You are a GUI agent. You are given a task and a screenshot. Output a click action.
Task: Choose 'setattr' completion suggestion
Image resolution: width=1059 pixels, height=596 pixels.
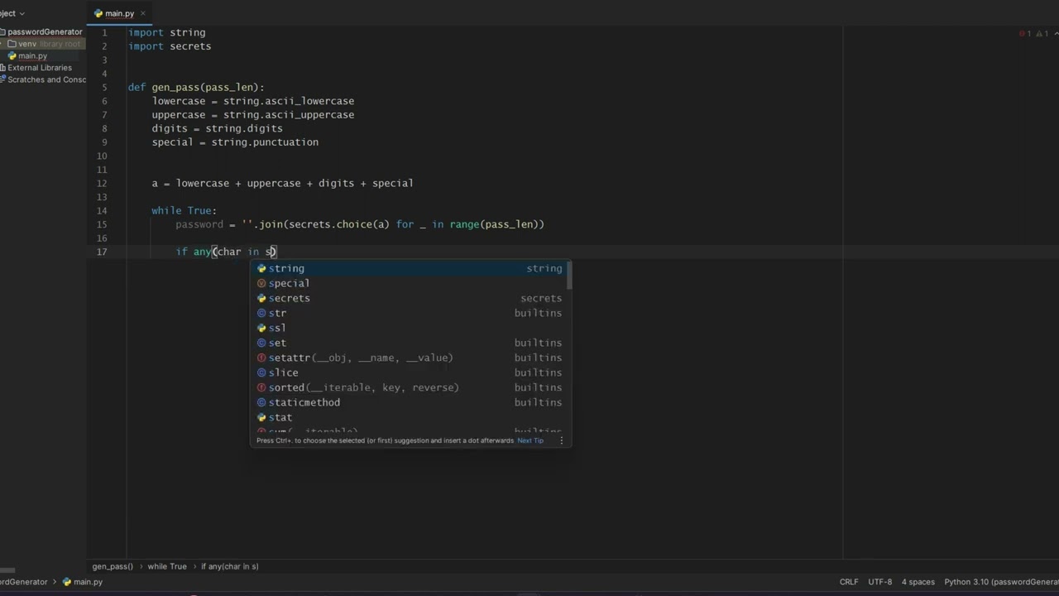410,358
